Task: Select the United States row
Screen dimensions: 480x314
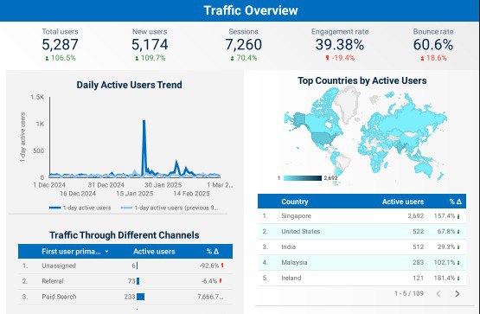Action: tap(362, 231)
